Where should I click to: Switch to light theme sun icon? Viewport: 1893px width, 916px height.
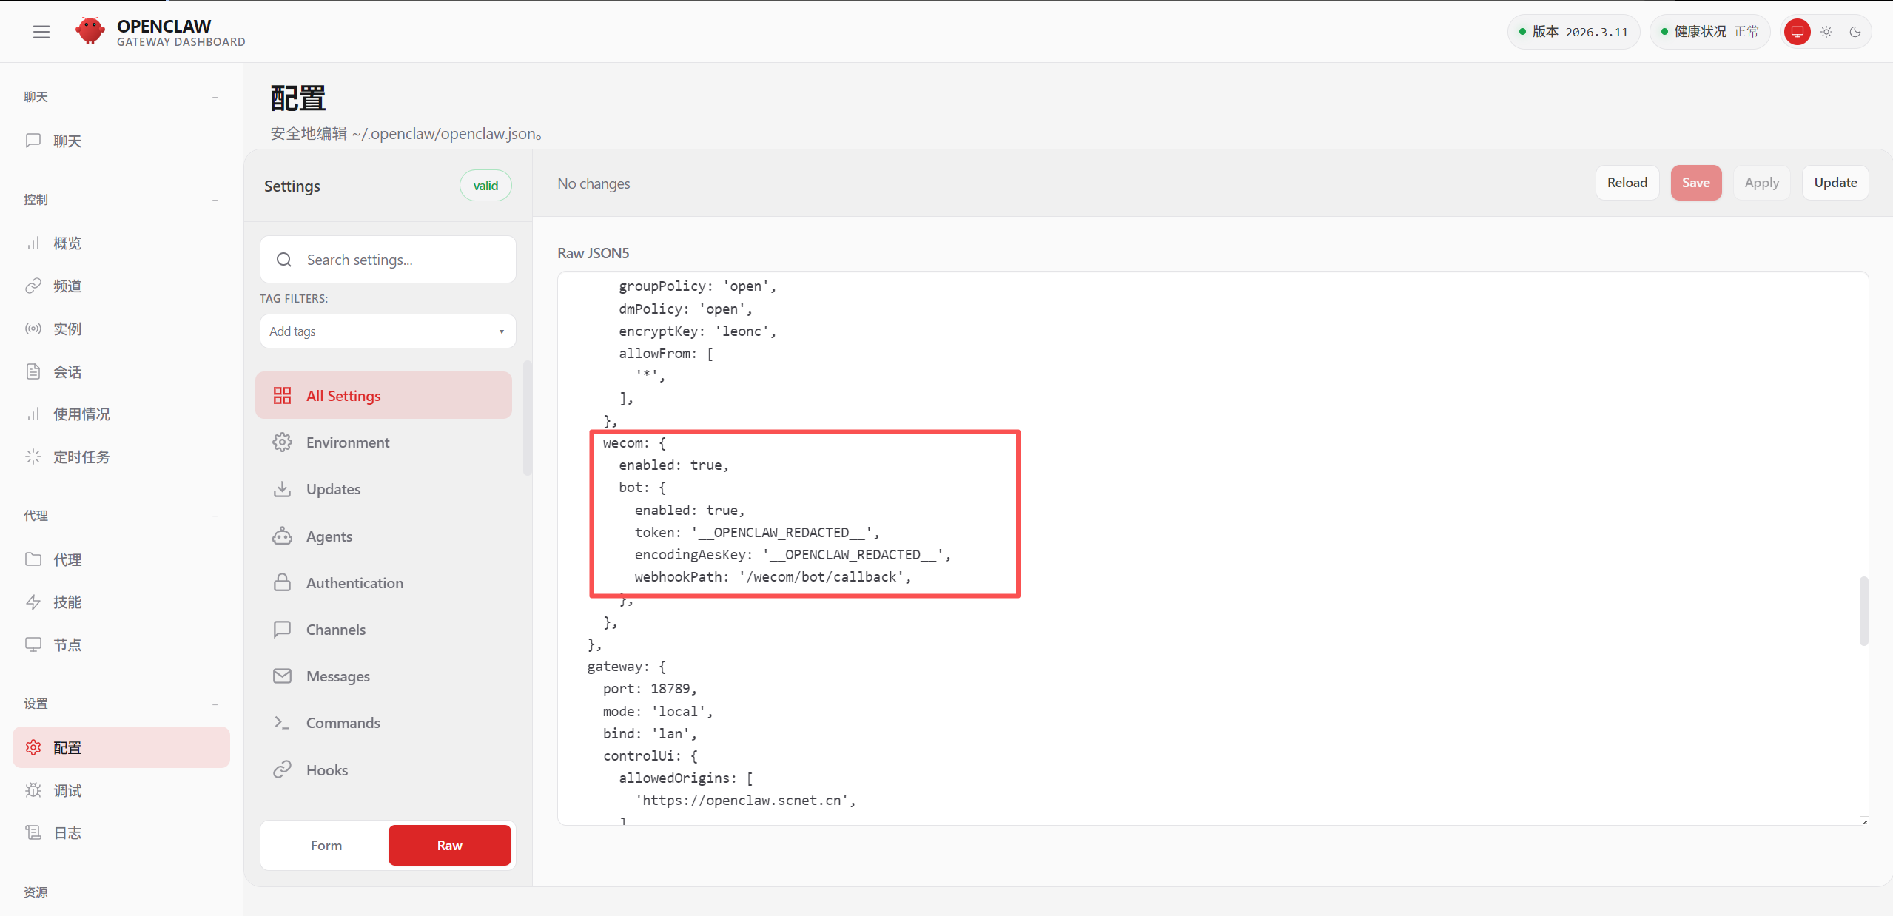click(1826, 32)
